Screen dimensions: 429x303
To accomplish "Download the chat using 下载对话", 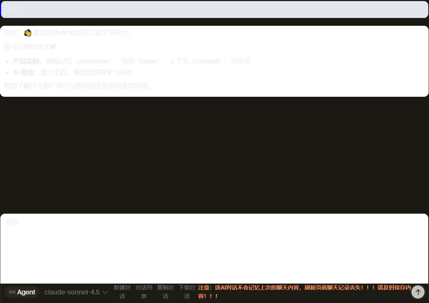I will point(187,292).
